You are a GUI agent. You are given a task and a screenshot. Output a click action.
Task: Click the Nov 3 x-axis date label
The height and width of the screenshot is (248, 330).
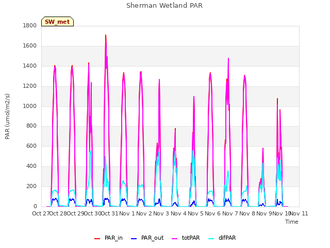click(x=161, y=213)
